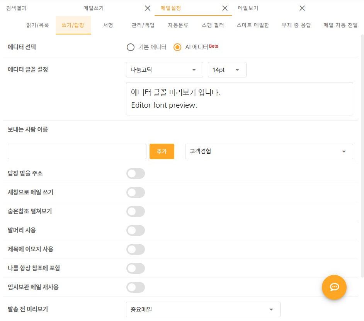Open the 쓰기/답장 settings tab
Image resolution: width=364 pixels, height=321 pixels.
click(x=73, y=25)
